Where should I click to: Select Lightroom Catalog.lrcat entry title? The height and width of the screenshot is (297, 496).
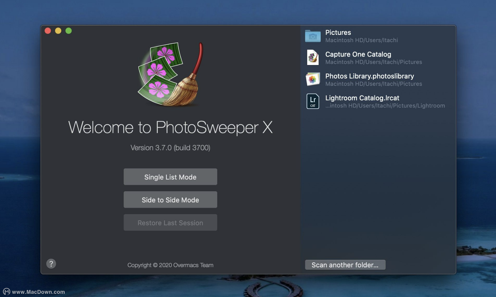362,98
